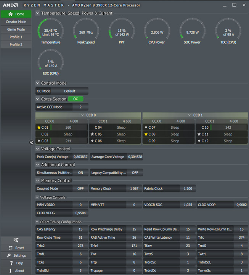Open Profile 1 tab

16,37
